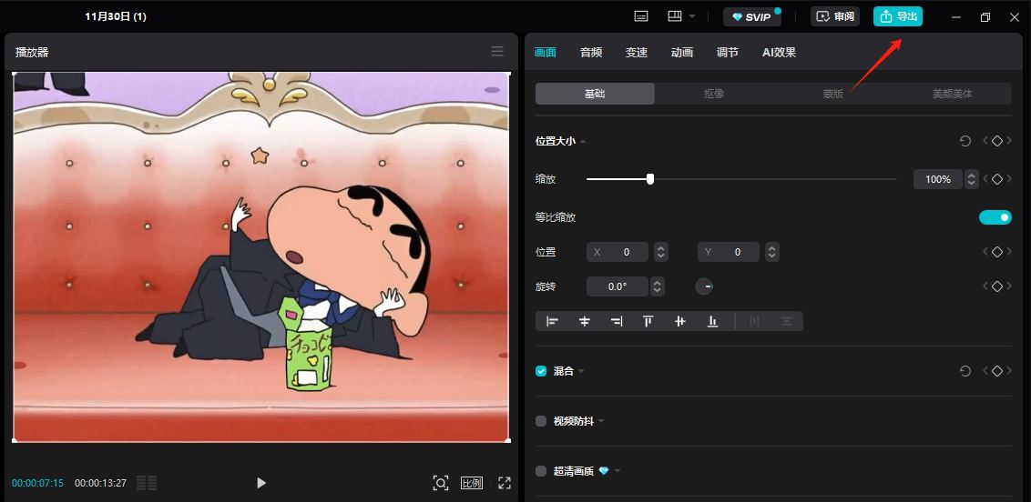The height and width of the screenshot is (502, 1031).
Task: Open the SVIP membership button
Action: coord(752,17)
